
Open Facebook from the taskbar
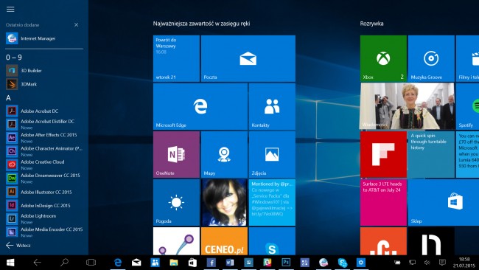(211, 263)
